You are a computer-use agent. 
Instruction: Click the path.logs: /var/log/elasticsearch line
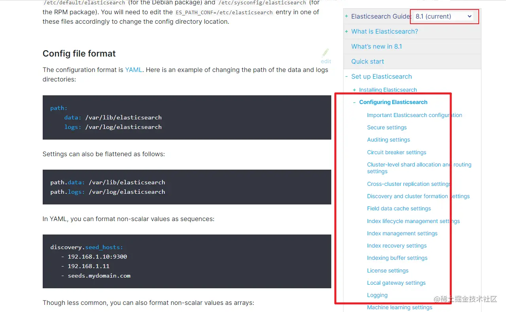(108, 192)
